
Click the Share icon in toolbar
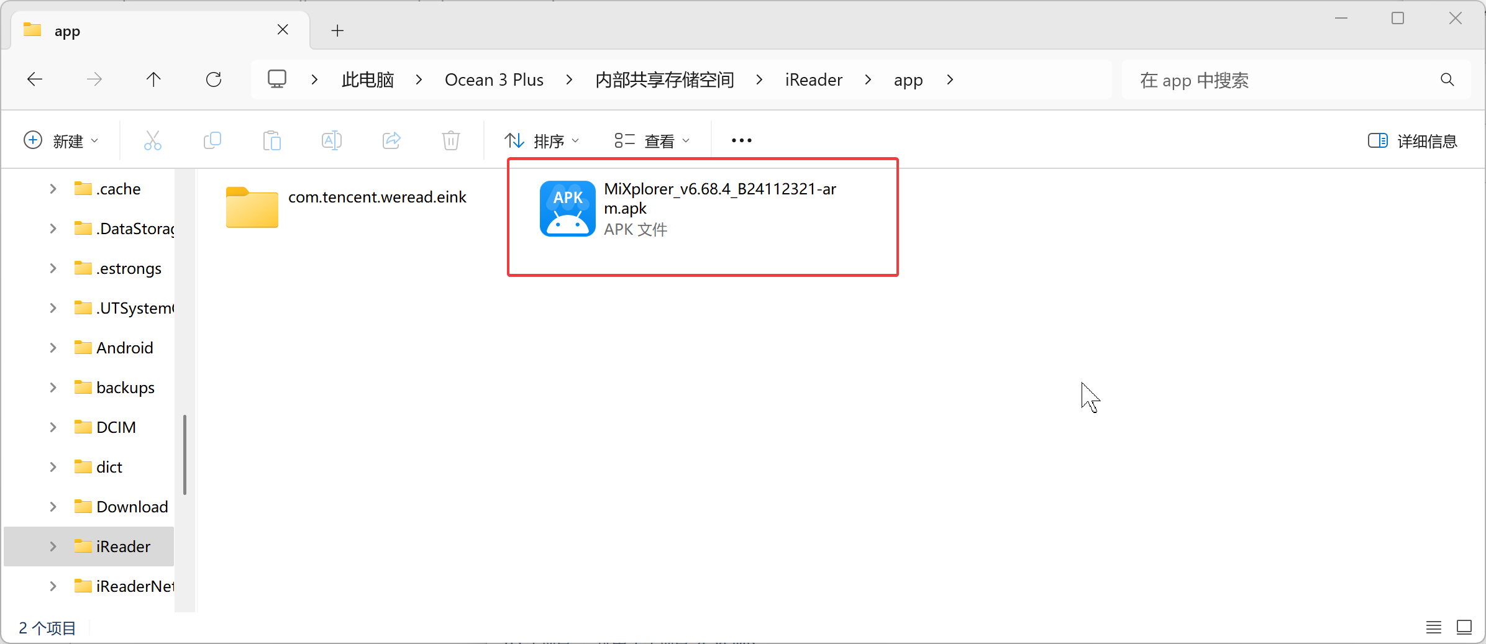391,140
